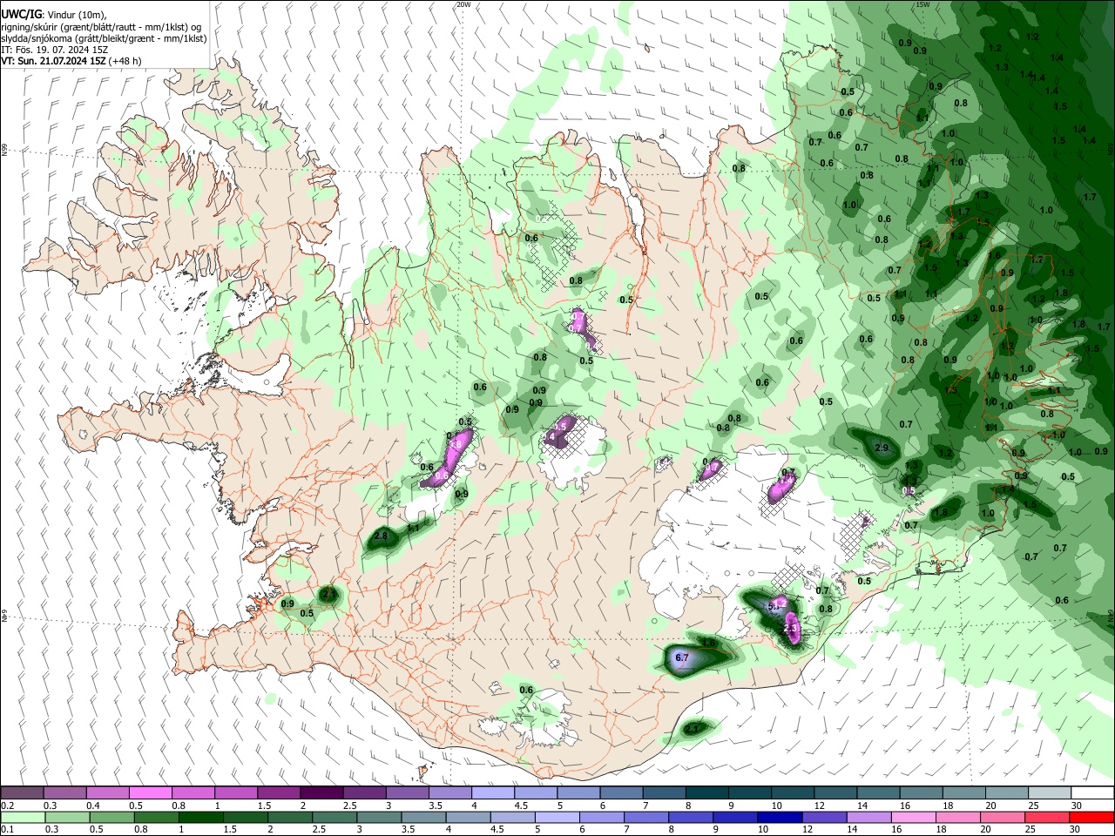Click the 'UWC/IG: Vindur (10m)' title text
This screenshot has height=836, width=1115.
coord(54,15)
